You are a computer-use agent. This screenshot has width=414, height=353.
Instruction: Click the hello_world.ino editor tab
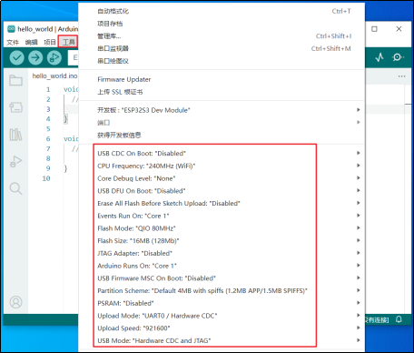54,76
